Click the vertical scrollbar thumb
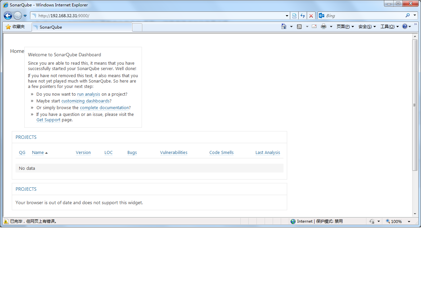Screen dimensions: 421x283 point(415,105)
